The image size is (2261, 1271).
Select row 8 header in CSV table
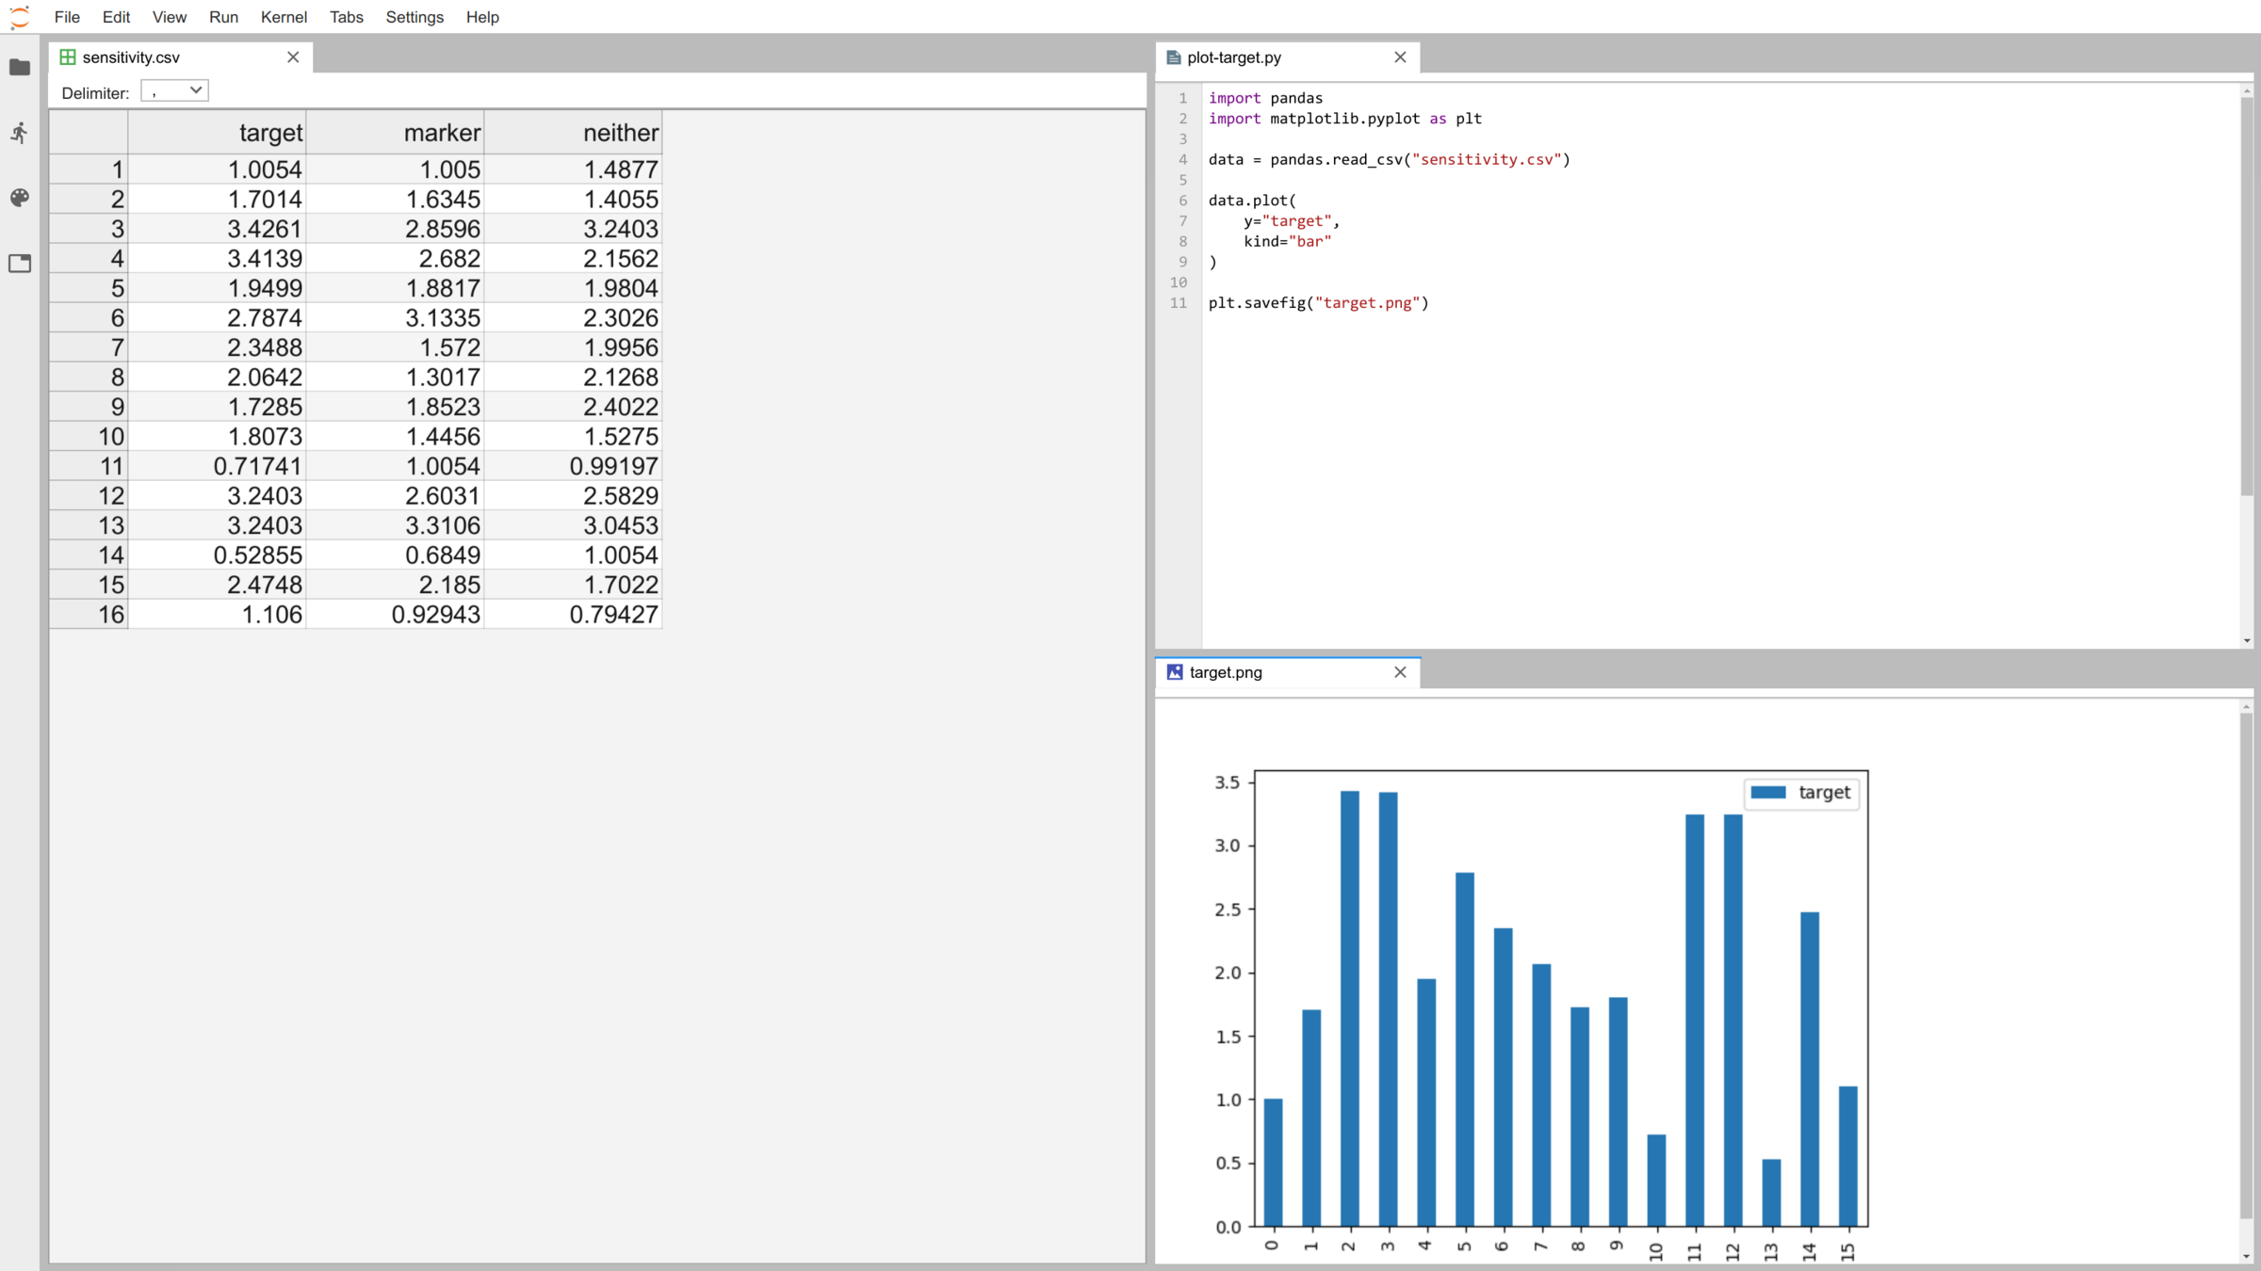click(x=89, y=378)
